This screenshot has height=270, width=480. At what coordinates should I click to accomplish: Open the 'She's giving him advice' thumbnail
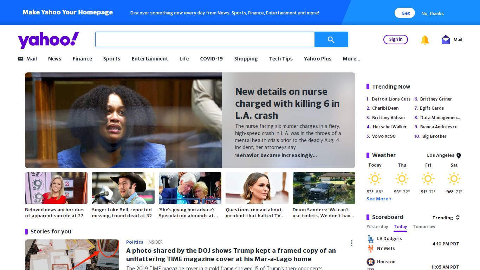coord(190,188)
